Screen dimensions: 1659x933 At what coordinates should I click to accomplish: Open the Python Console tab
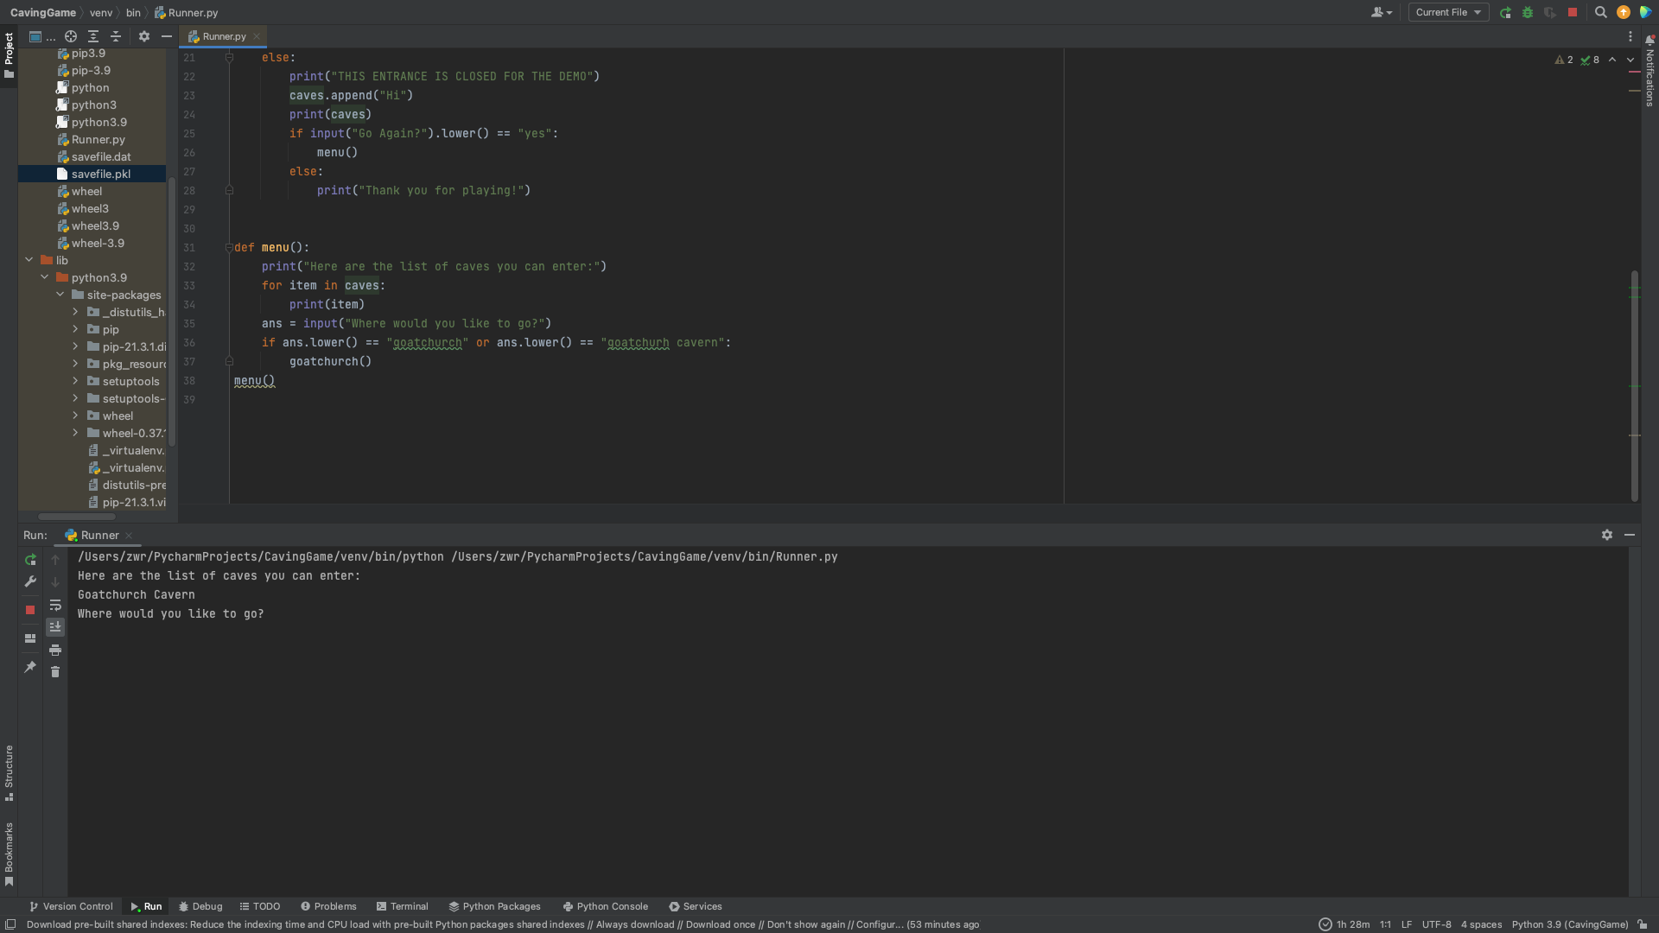click(605, 906)
